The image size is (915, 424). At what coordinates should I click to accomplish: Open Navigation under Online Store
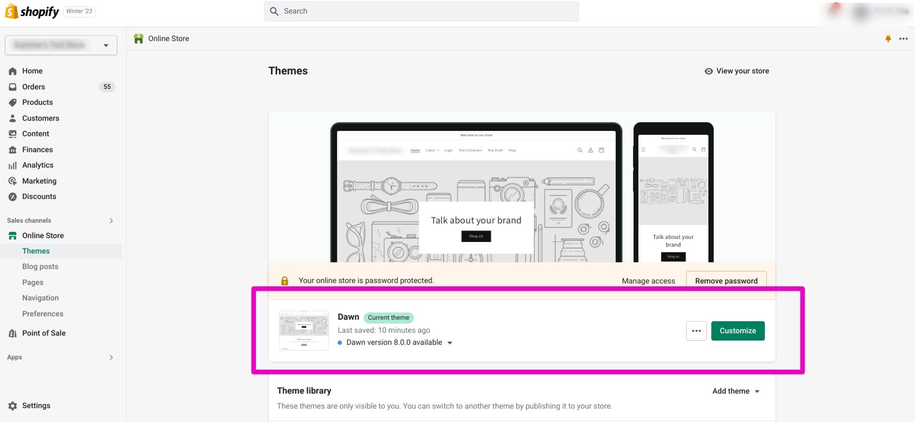[x=41, y=298]
